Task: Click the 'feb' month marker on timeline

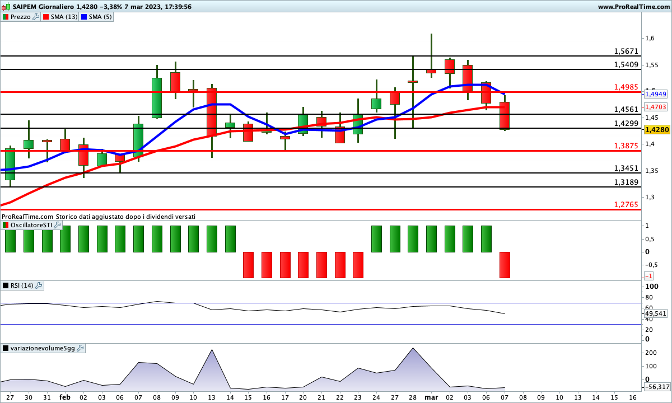Action: point(65,396)
